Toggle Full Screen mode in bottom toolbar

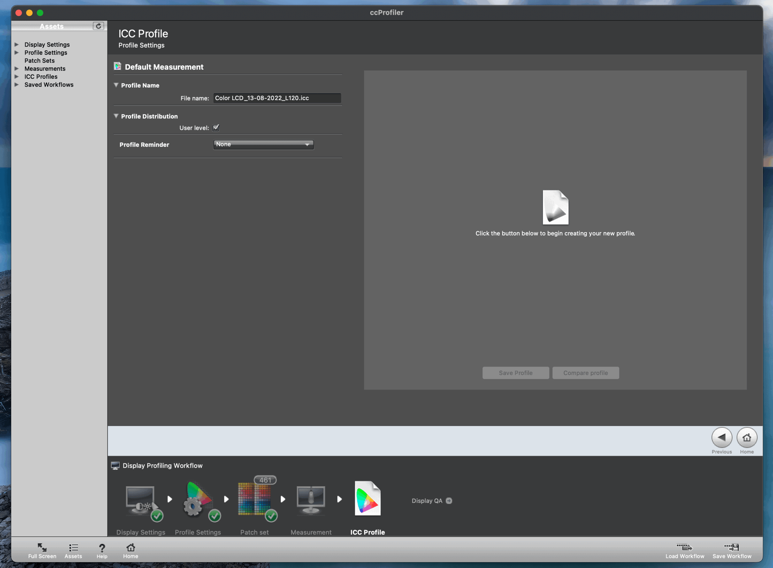[x=42, y=550]
